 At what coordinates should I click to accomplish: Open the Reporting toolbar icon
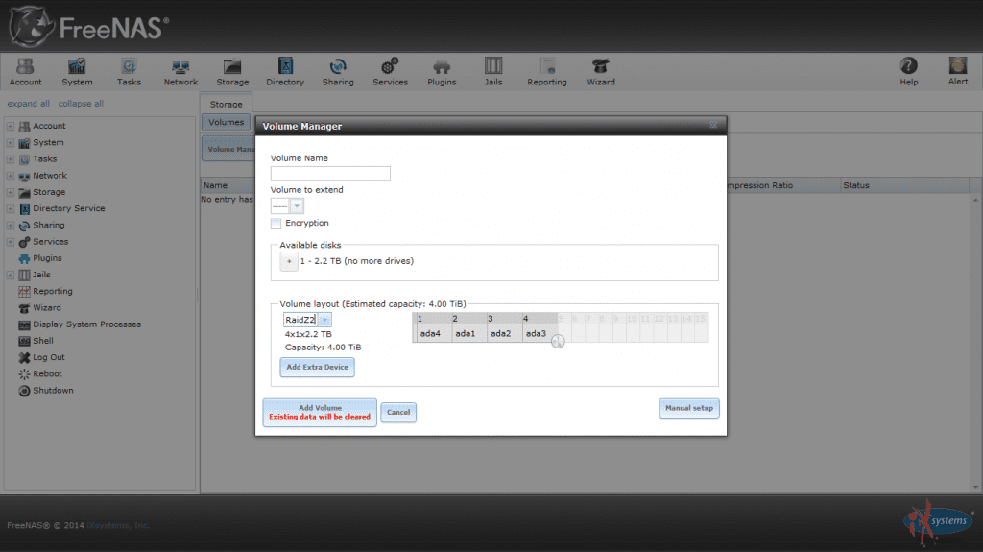click(x=546, y=71)
